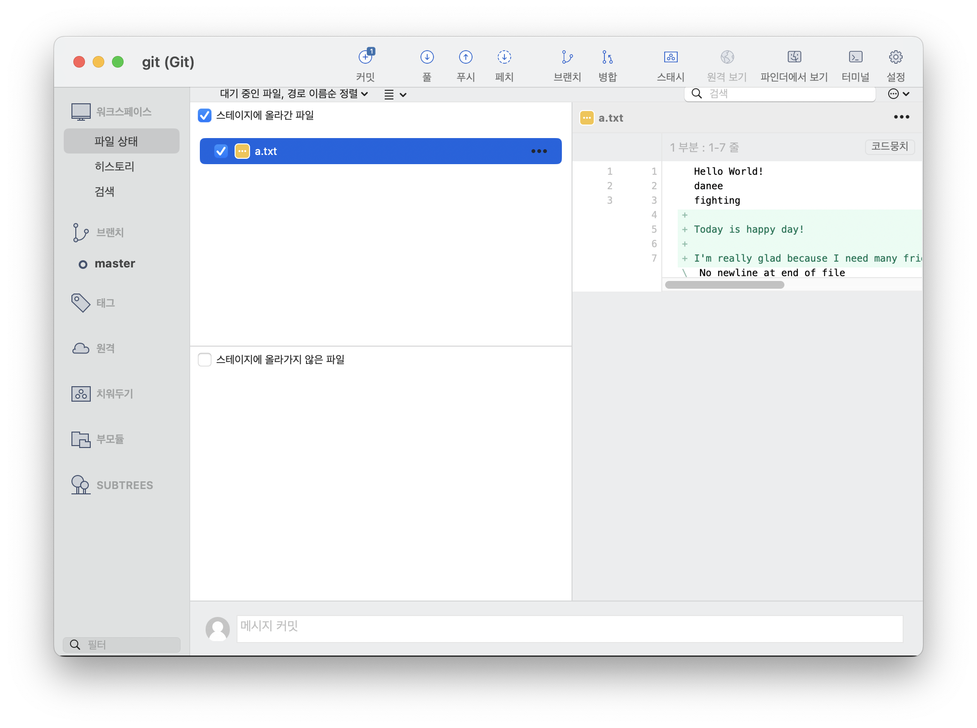
Task: Click the Stash (스태시) toolbar icon
Action: (x=670, y=57)
